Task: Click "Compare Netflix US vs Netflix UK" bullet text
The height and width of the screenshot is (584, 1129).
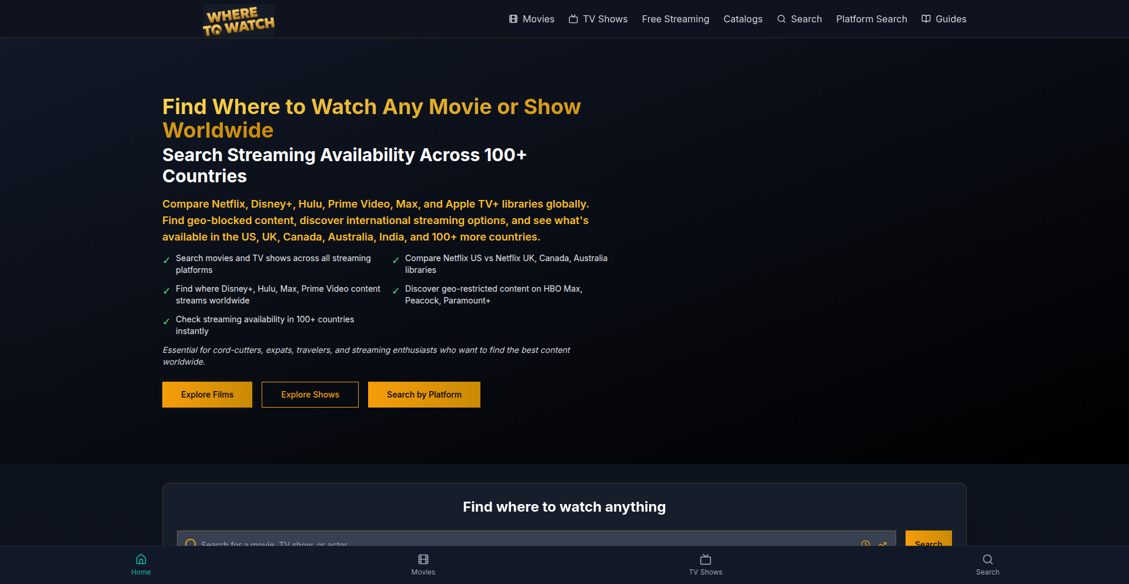Action: pyautogui.click(x=506, y=264)
